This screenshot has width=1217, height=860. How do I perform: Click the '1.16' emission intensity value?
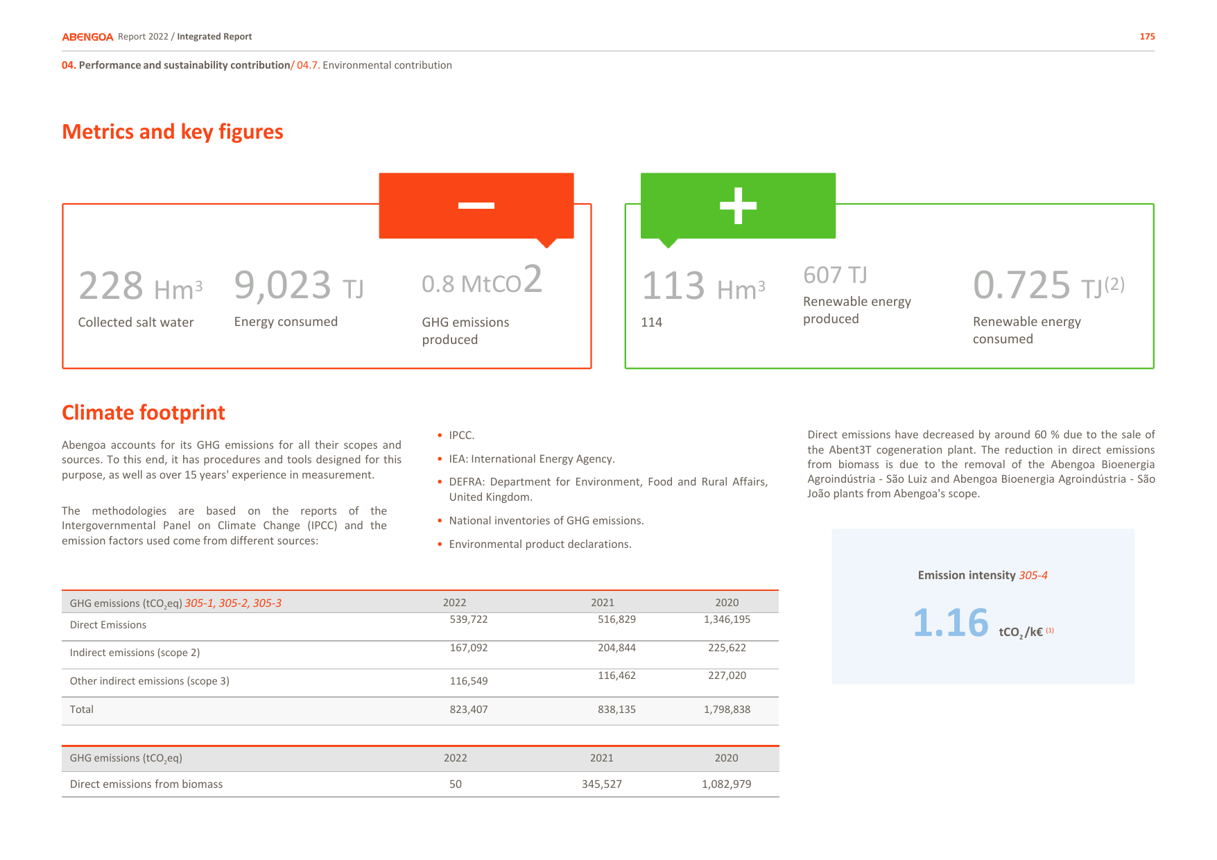(x=951, y=622)
